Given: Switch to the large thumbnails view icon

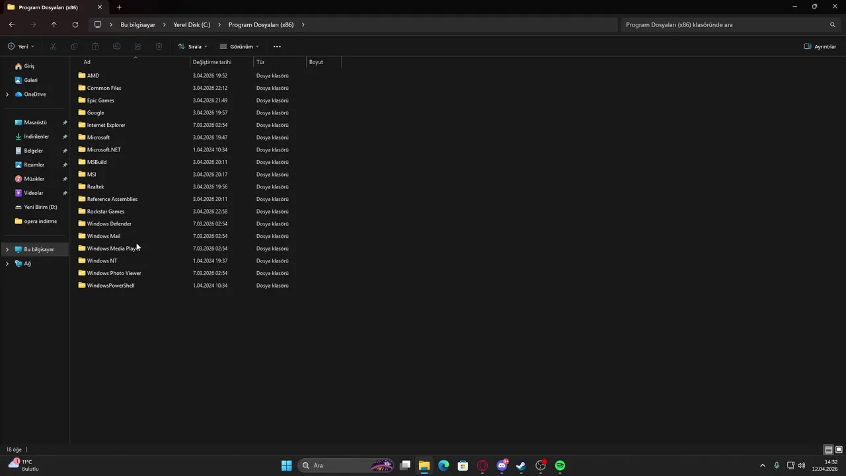Looking at the screenshot, I should [839, 450].
